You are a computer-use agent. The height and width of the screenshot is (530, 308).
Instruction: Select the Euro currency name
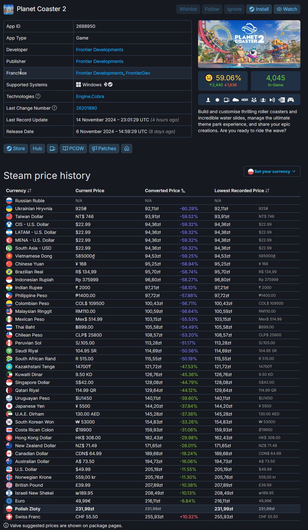click(20, 501)
